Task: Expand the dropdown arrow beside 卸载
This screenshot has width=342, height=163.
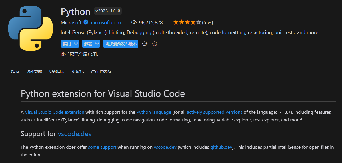Action: click(97, 44)
